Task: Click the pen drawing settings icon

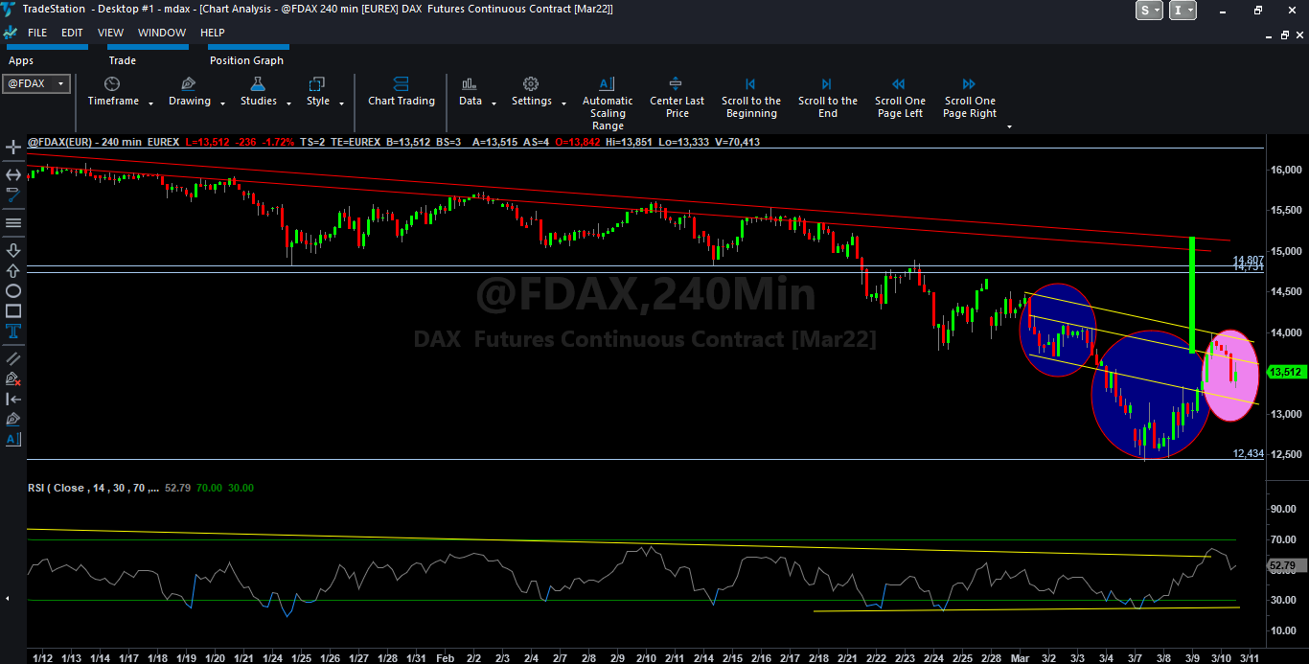Action: 13,420
